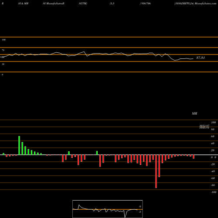Click the MR axis 100 label at right
The height and width of the screenshot is (218, 218).
tap(214, 123)
